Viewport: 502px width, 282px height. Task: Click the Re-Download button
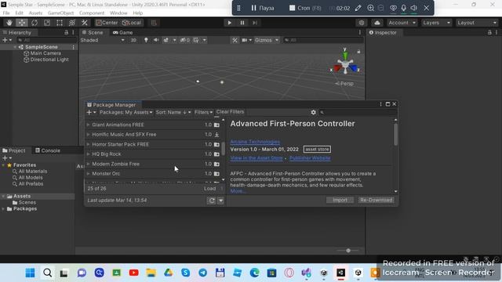pyautogui.click(x=376, y=201)
